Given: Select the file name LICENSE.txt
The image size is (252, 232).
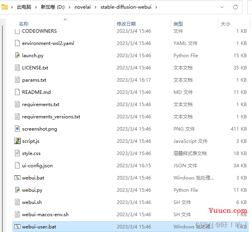Looking at the screenshot, I should pos(35,68).
